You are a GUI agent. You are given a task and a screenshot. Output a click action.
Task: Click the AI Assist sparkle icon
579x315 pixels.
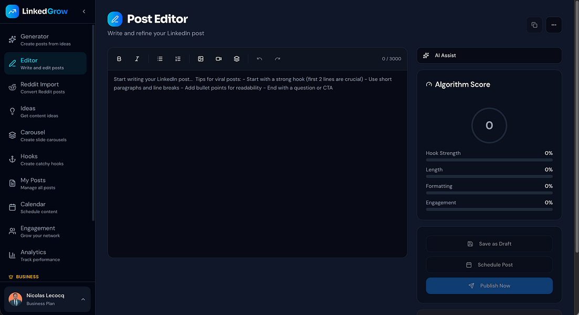pyautogui.click(x=426, y=56)
